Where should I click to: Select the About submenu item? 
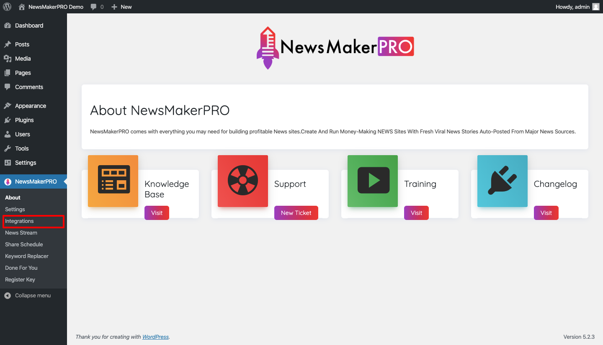coord(33,197)
